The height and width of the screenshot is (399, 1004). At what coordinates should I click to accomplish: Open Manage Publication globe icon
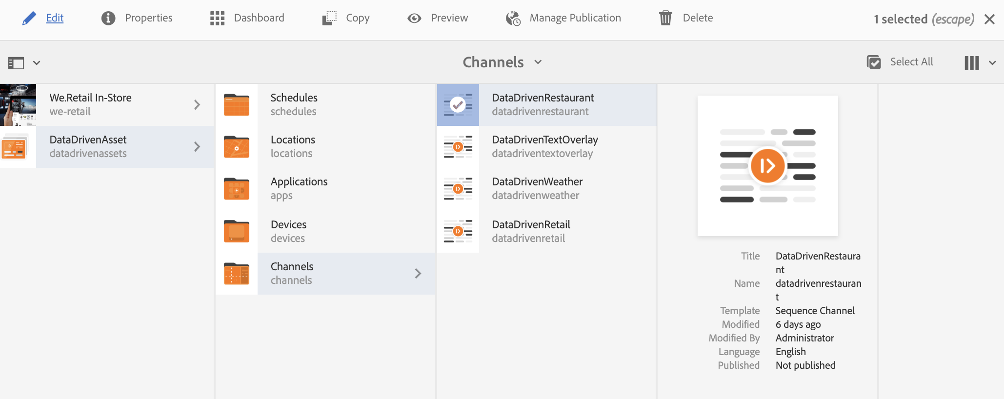coord(513,19)
